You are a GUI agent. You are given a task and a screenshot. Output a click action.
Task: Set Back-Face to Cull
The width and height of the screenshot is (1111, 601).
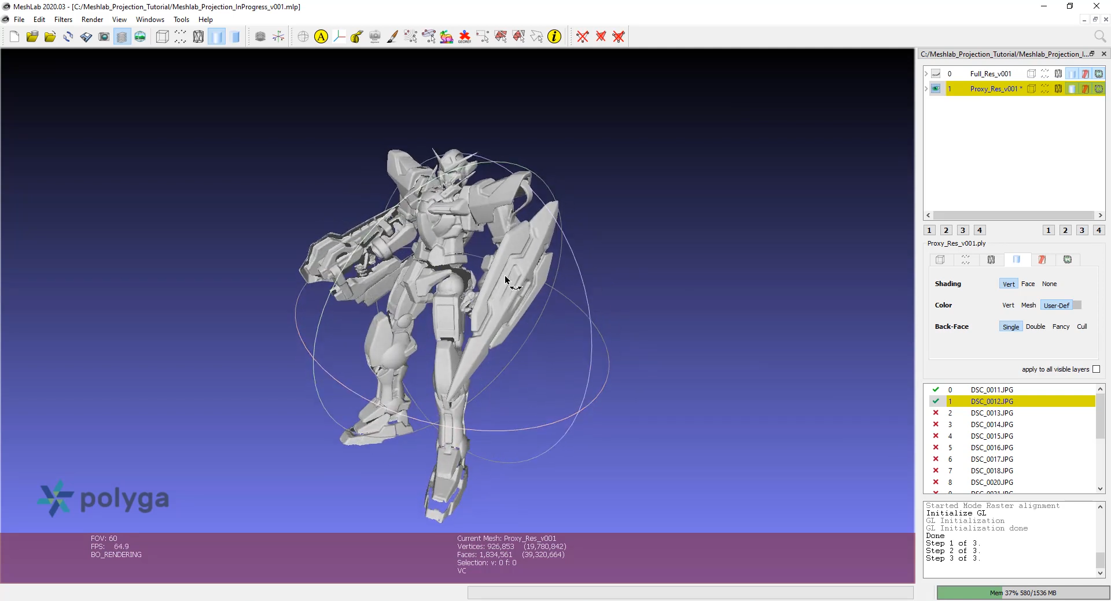pyautogui.click(x=1081, y=327)
